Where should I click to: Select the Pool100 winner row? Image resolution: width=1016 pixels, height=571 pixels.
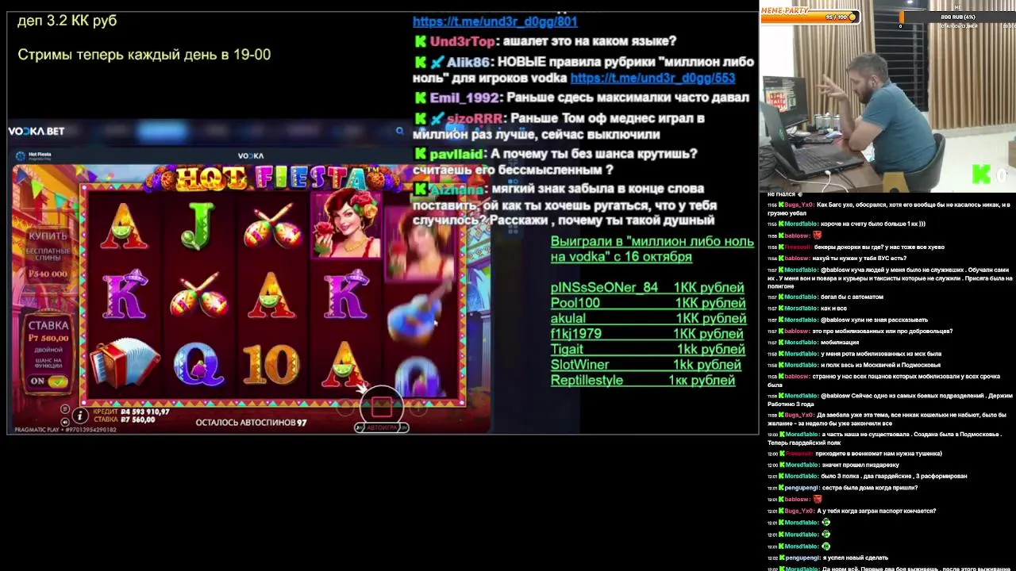coord(648,303)
